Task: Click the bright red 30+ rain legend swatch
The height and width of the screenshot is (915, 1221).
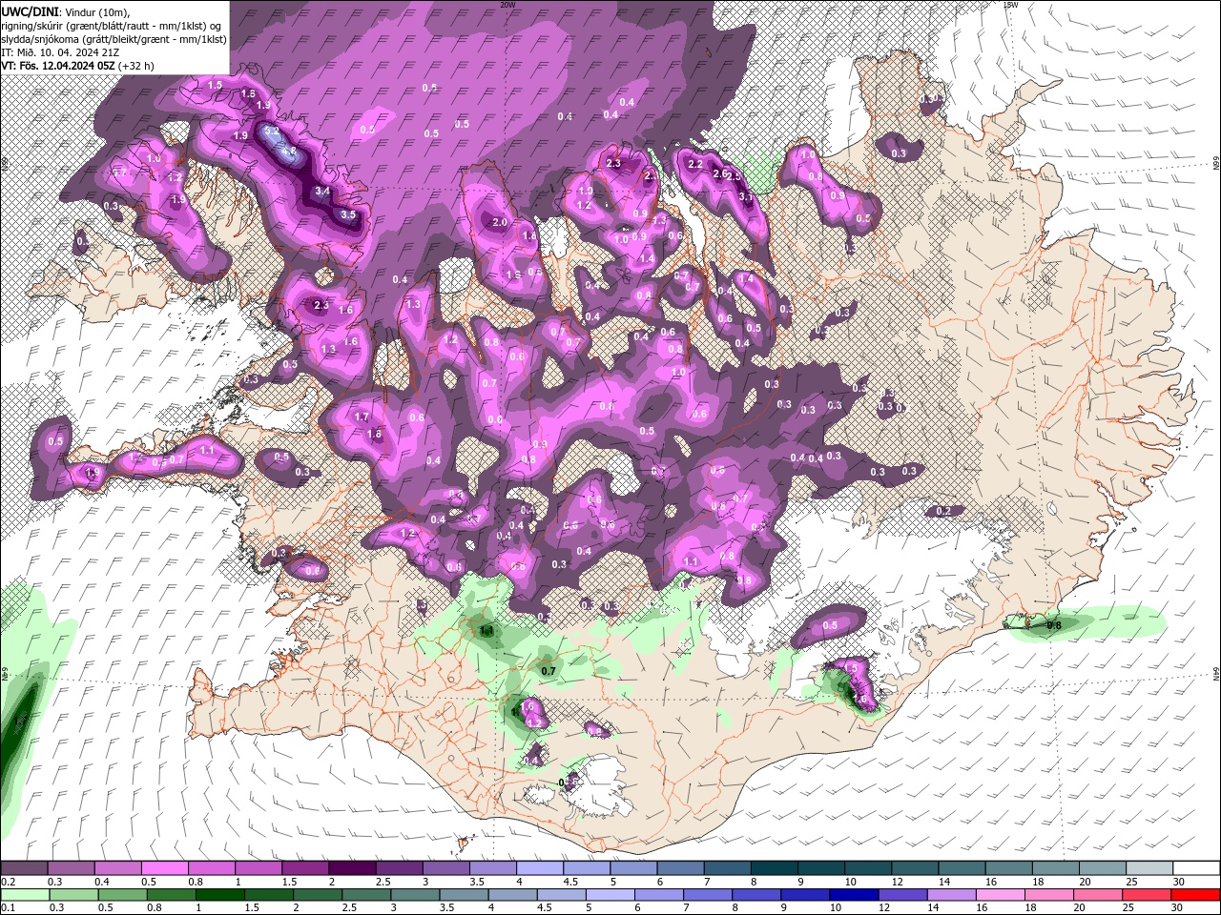Action: click(1194, 895)
